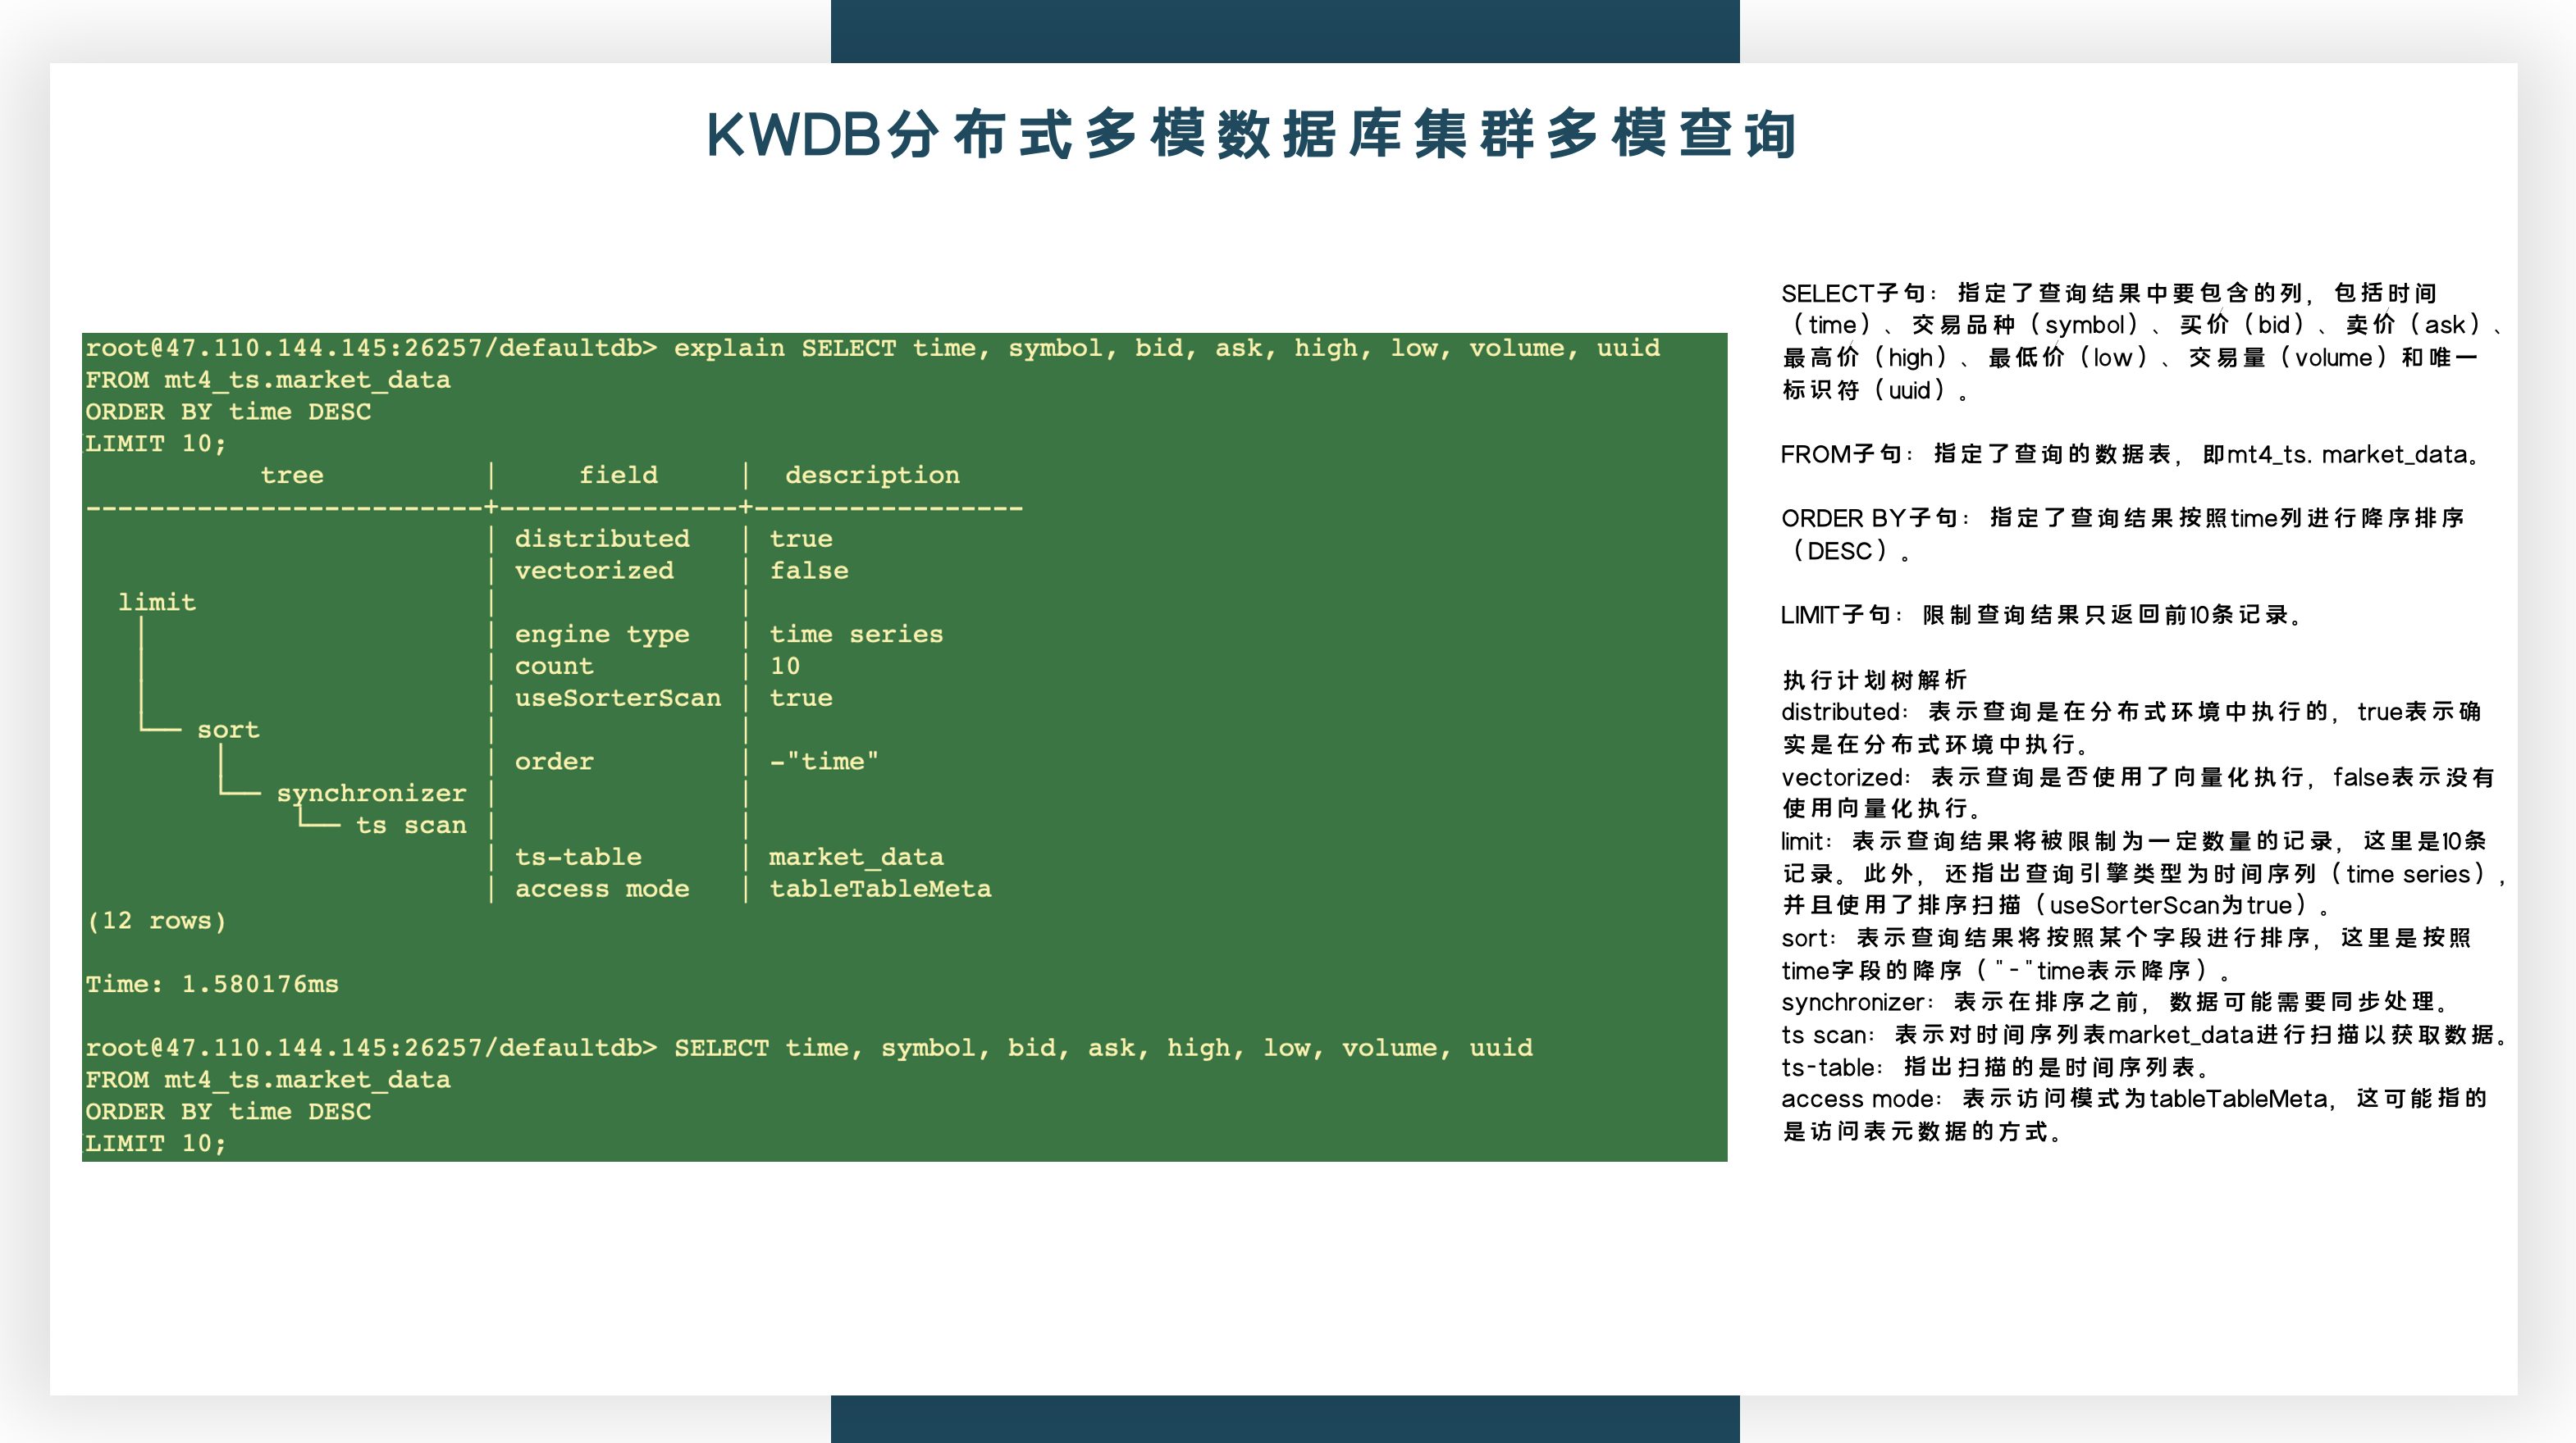The image size is (2576, 1443).
Task: Click "vectorized" in the terminal field column
Action: point(594,571)
